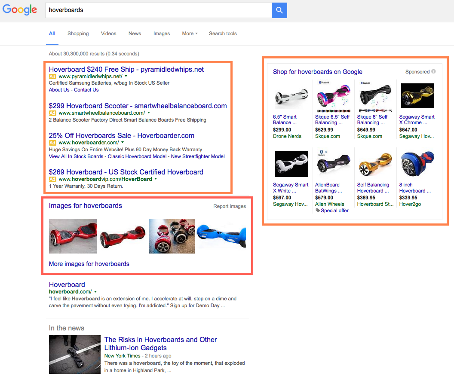
Task: Click the Skque 6.5" Self Balancing title
Action: point(332,119)
